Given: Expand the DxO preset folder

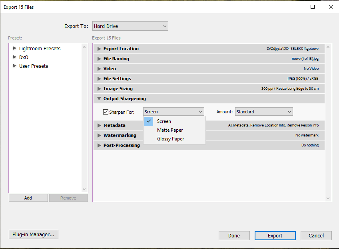Looking at the screenshot, I should click(15, 57).
